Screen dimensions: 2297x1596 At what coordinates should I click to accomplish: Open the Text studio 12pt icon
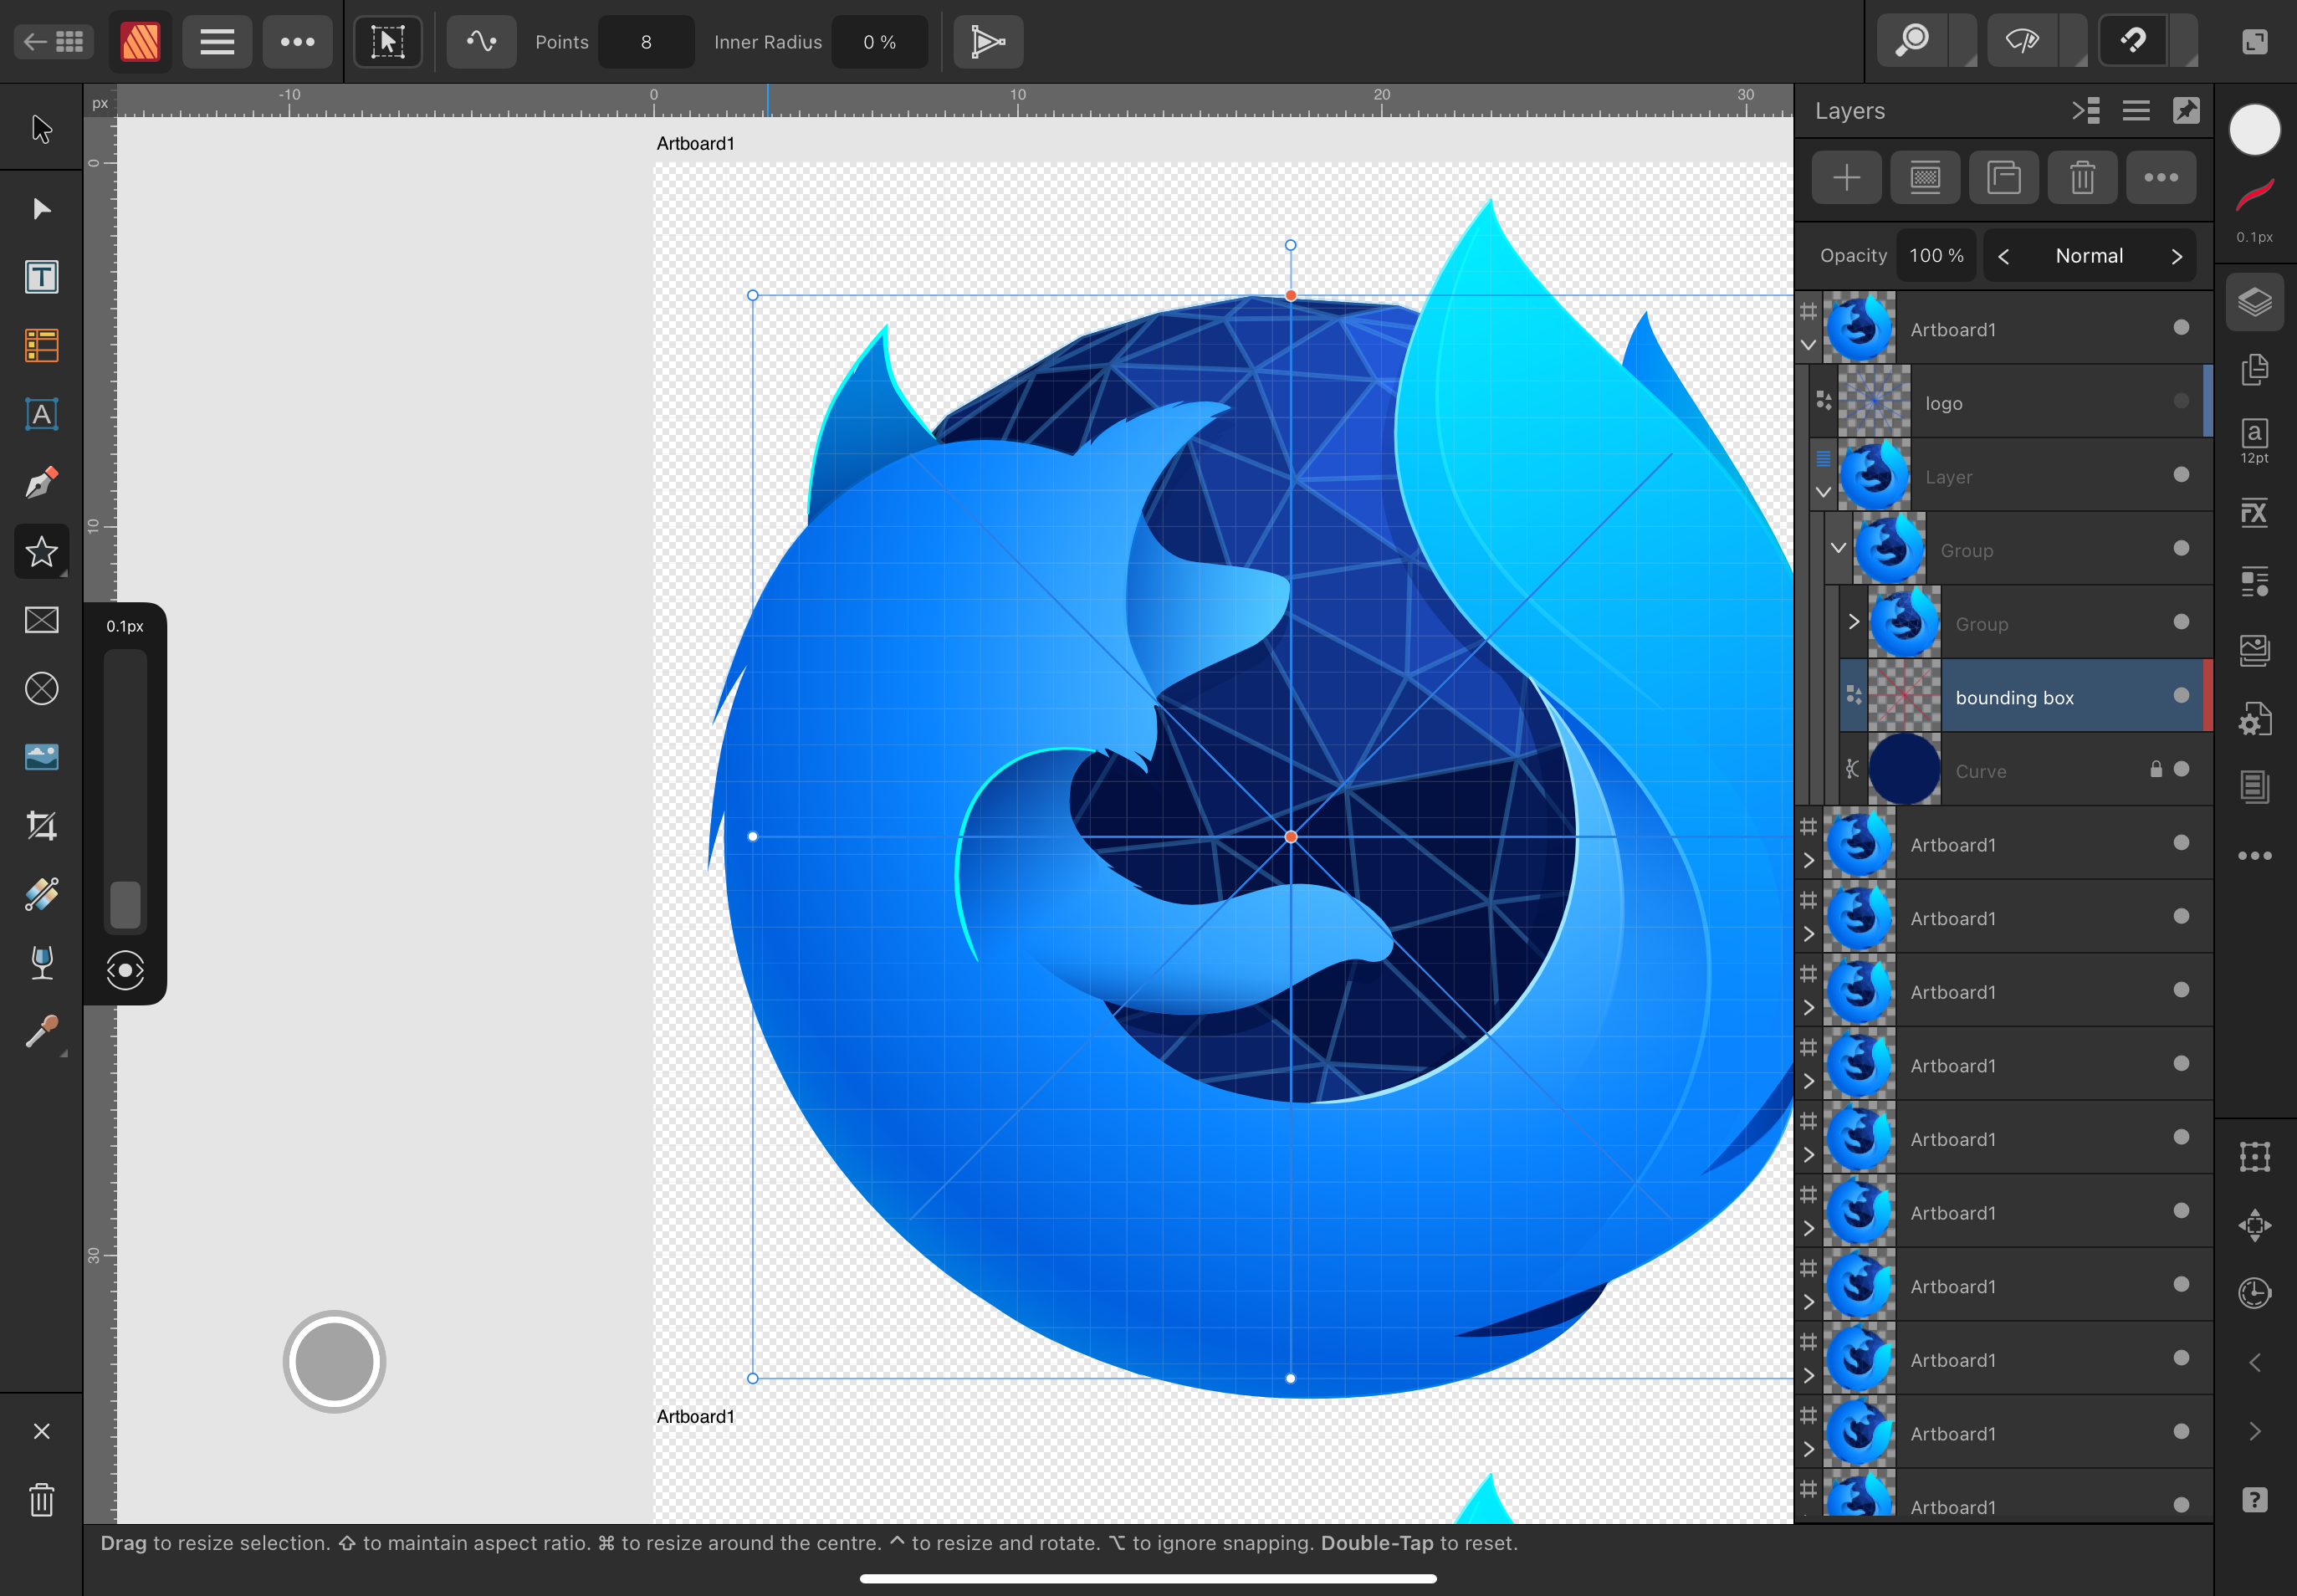[2254, 440]
